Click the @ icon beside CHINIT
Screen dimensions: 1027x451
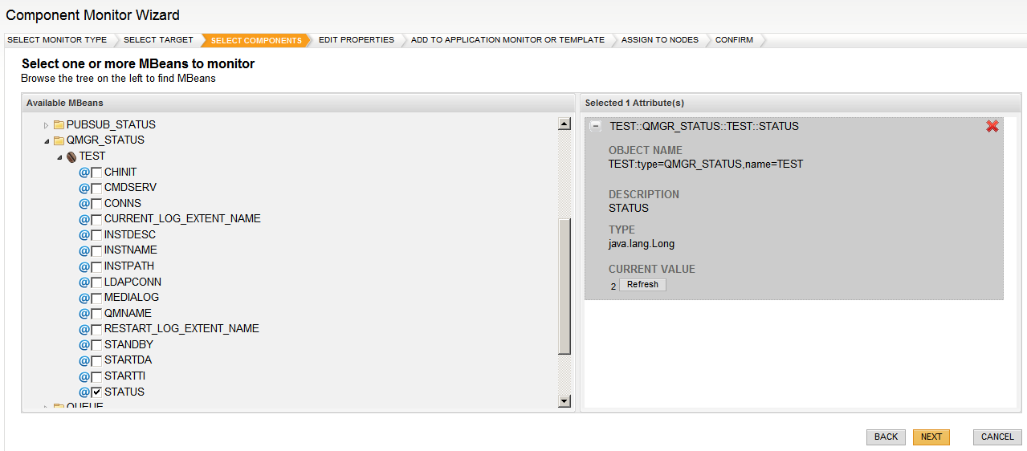coord(84,173)
